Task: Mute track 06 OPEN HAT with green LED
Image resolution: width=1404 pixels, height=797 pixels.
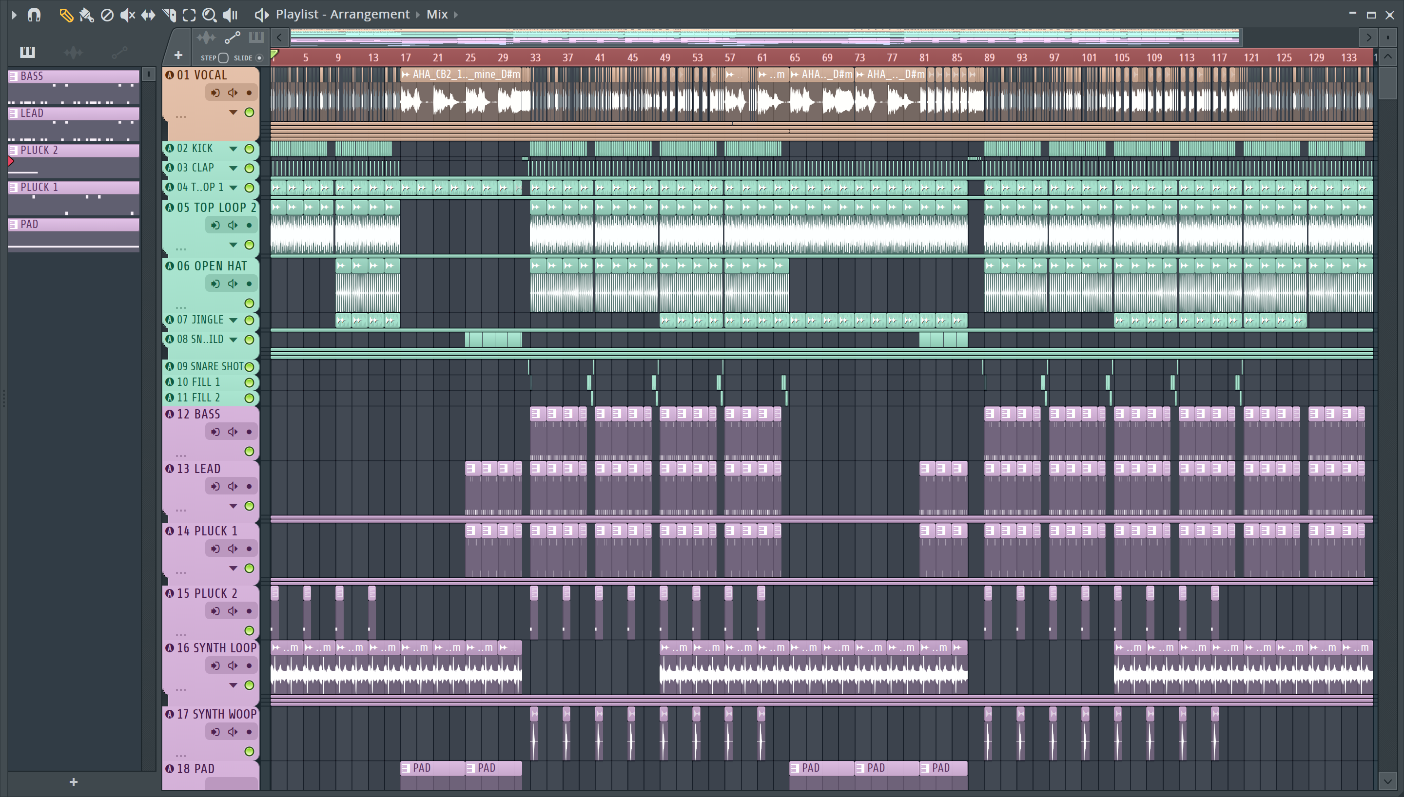Action: [x=249, y=303]
